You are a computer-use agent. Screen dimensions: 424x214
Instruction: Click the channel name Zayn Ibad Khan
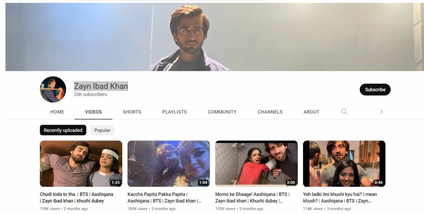[x=101, y=86]
